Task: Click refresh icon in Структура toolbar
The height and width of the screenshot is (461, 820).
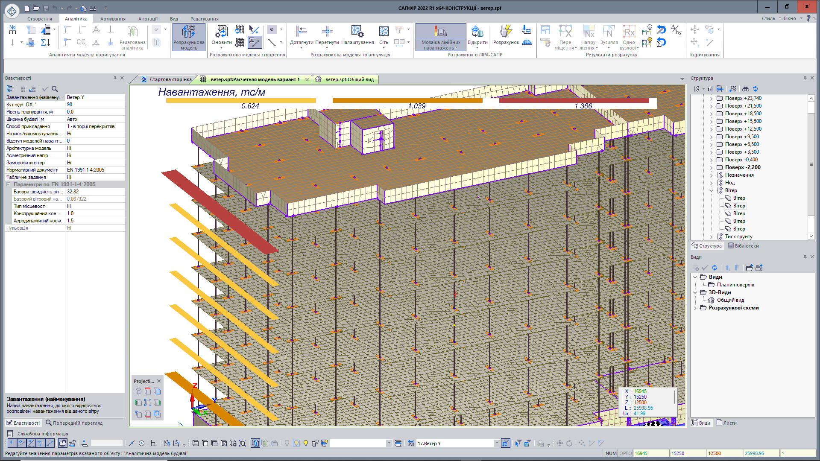Action: pos(755,89)
